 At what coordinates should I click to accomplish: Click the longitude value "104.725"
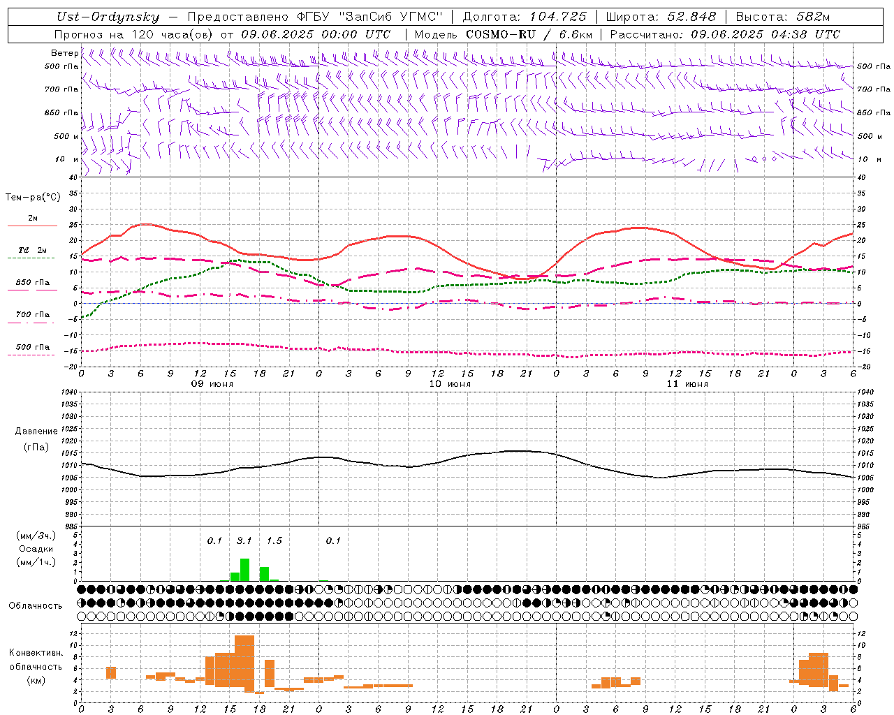point(557,17)
